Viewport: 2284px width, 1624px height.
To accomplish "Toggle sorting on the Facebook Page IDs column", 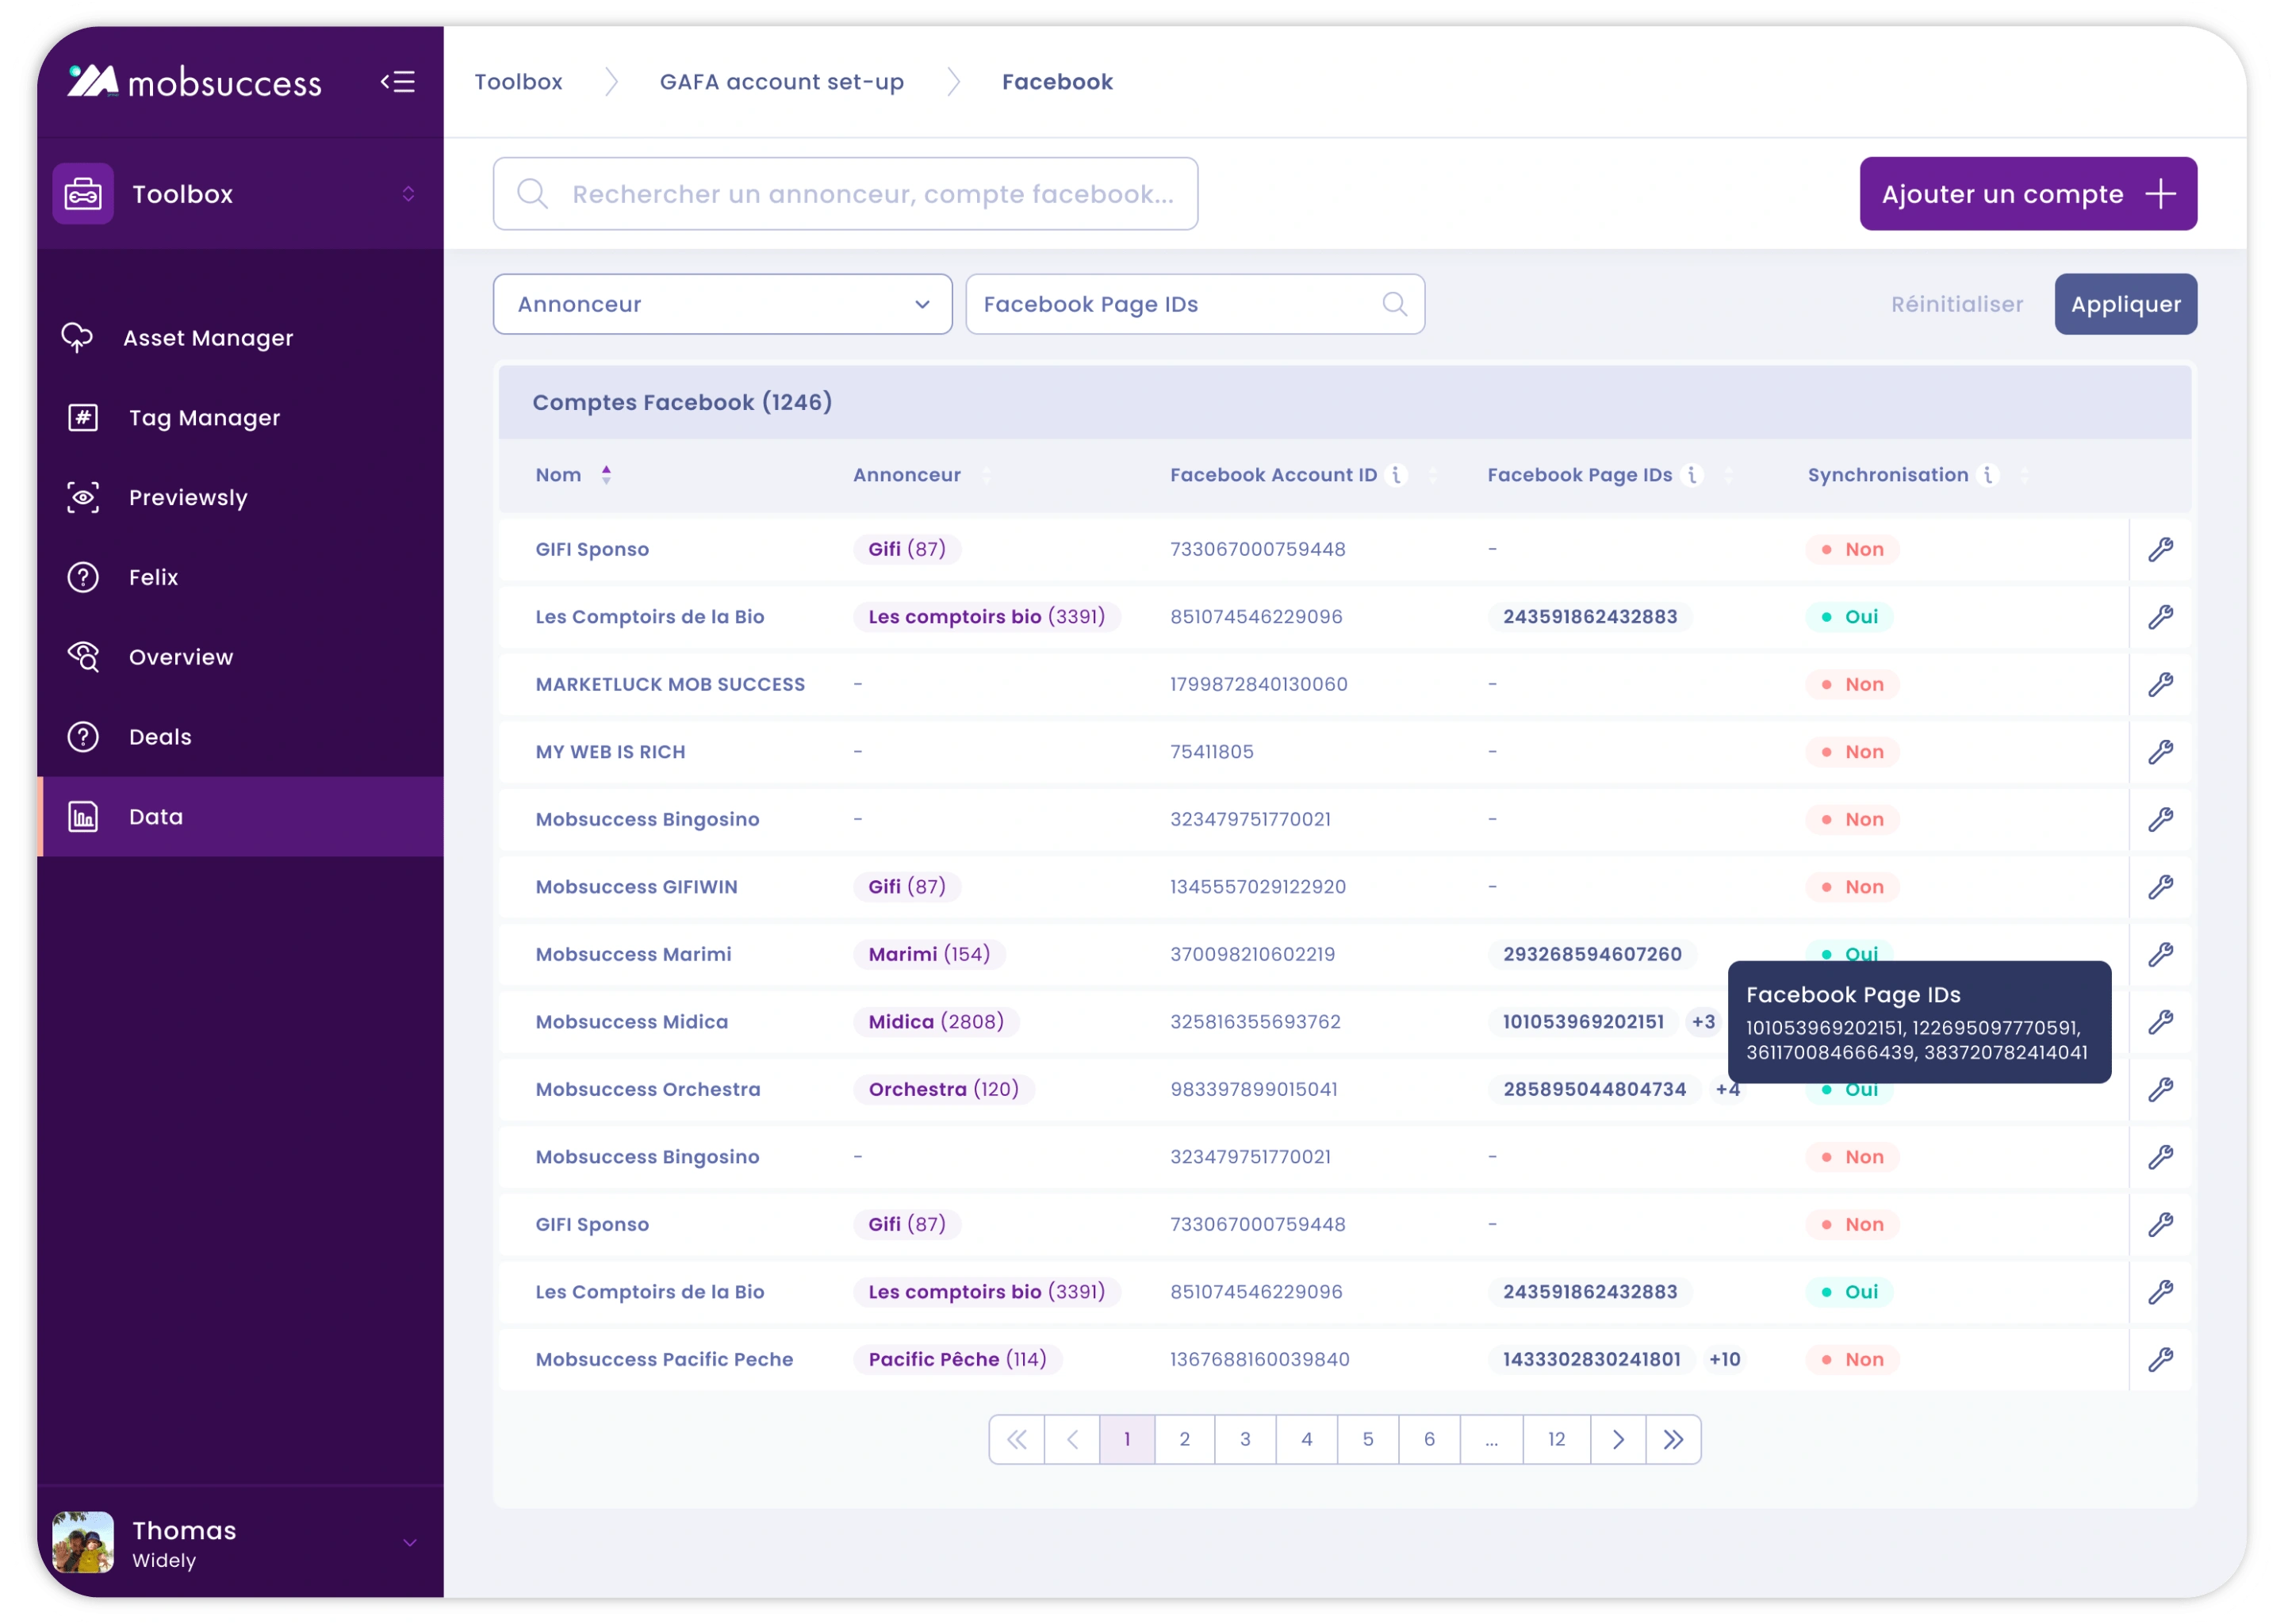I will tap(1728, 476).
